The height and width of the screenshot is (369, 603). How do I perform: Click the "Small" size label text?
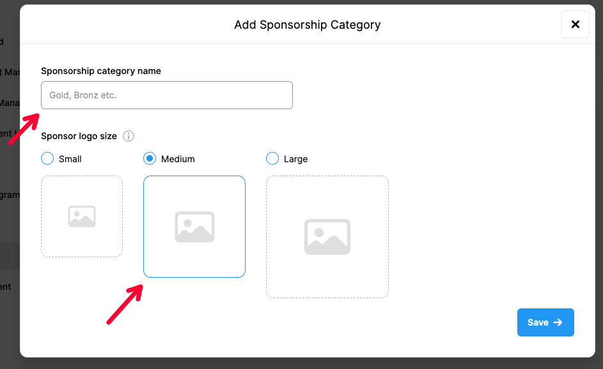click(70, 158)
